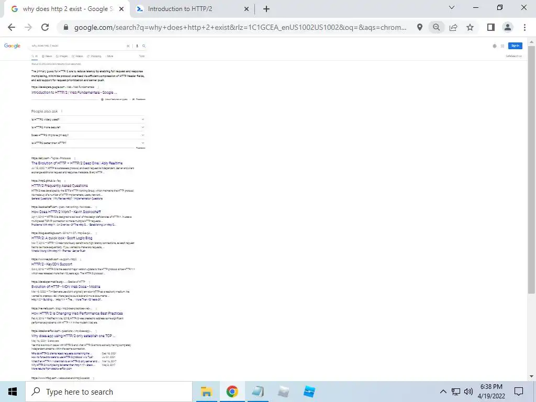Expand 'Does HTTP2 improve privacy?' question
Screen dimensions: 536x402
click(x=88, y=135)
